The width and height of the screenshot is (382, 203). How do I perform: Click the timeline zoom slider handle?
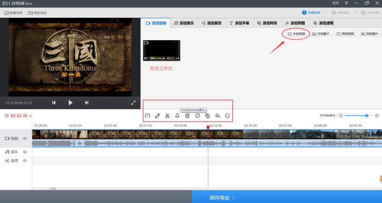coord(367,116)
